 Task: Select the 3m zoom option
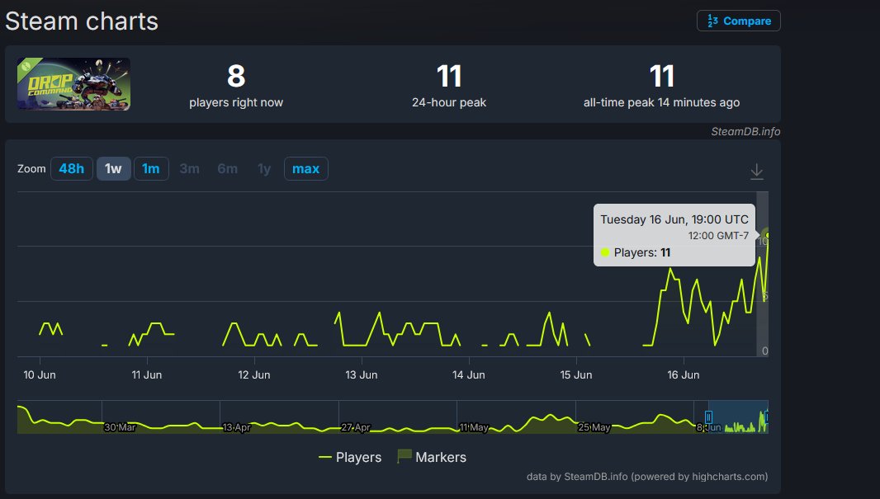tap(189, 169)
